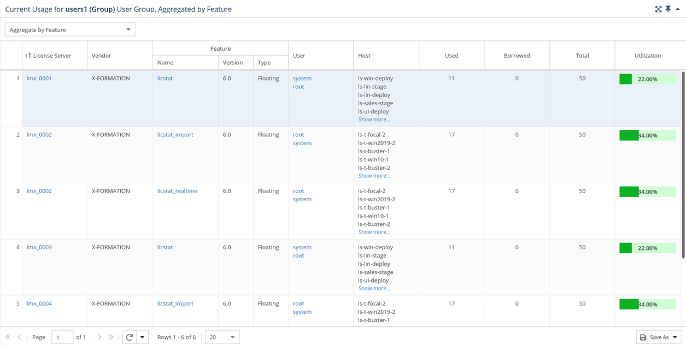
Task: Open license server lmx_0004
Action: 39,303
